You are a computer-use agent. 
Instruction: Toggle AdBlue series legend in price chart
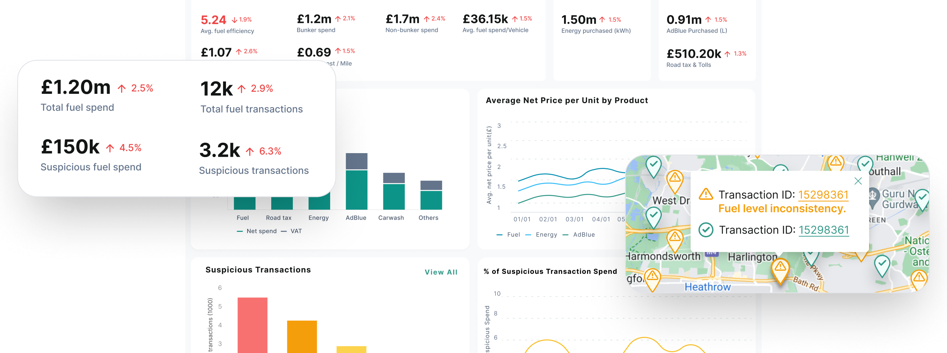(579, 235)
